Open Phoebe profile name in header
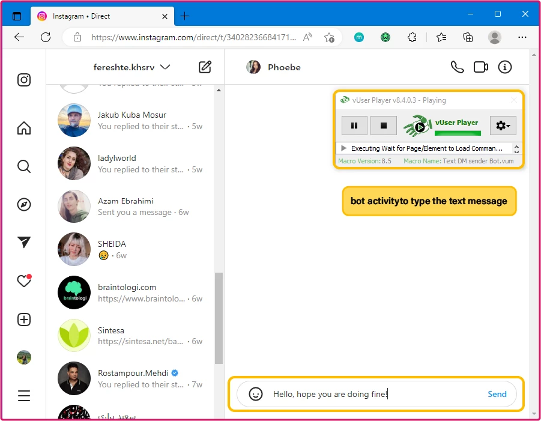This screenshot has height=421, width=541. click(x=284, y=67)
